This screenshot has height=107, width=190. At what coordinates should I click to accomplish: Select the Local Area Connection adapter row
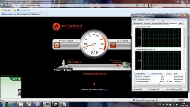click(160, 77)
